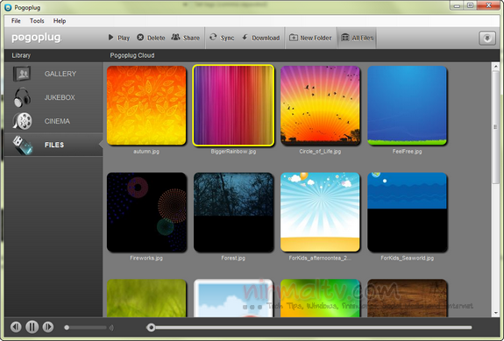
Task: Click the BiggerRainbow.jpg file name
Action: pyautogui.click(x=233, y=152)
